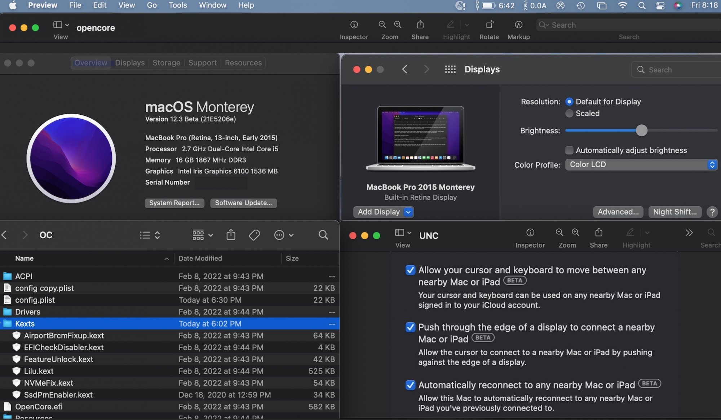Click the System Report button
Screen dimensions: 721x420
coord(174,203)
